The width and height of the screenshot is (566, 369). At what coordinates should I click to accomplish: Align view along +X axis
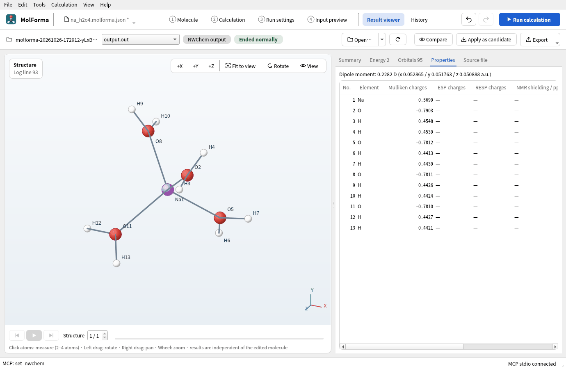(180, 66)
